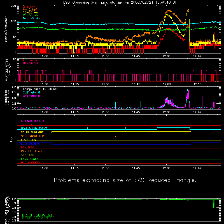Click the REAR SEGMENTS legend label
This screenshot has width=224, height=224.
(x=37, y=218)
